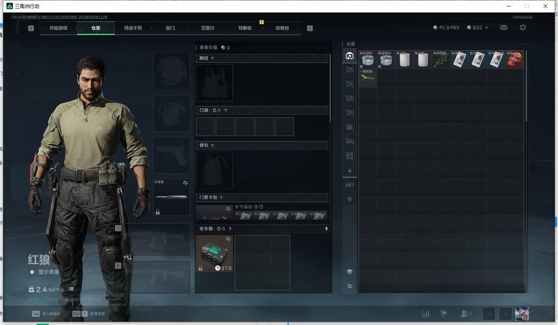Image resolution: width=558 pixels, height=325 pixels.
Task: Click the anchor-shaped icon below the layers icon
Action: coord(350,286)
